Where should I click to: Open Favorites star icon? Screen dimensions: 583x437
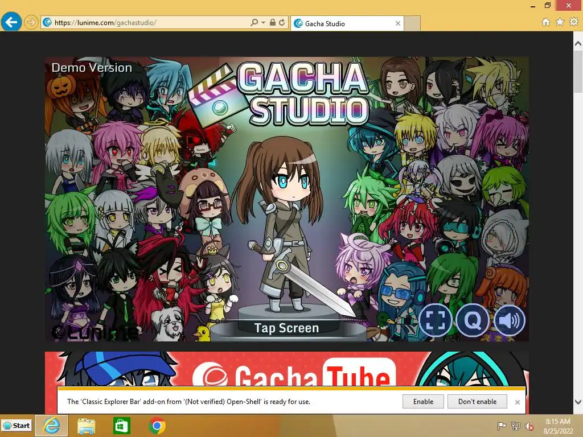tap(560, 22)
